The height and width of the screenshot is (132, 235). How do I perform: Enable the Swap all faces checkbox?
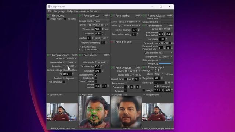(x=126, y=79)
